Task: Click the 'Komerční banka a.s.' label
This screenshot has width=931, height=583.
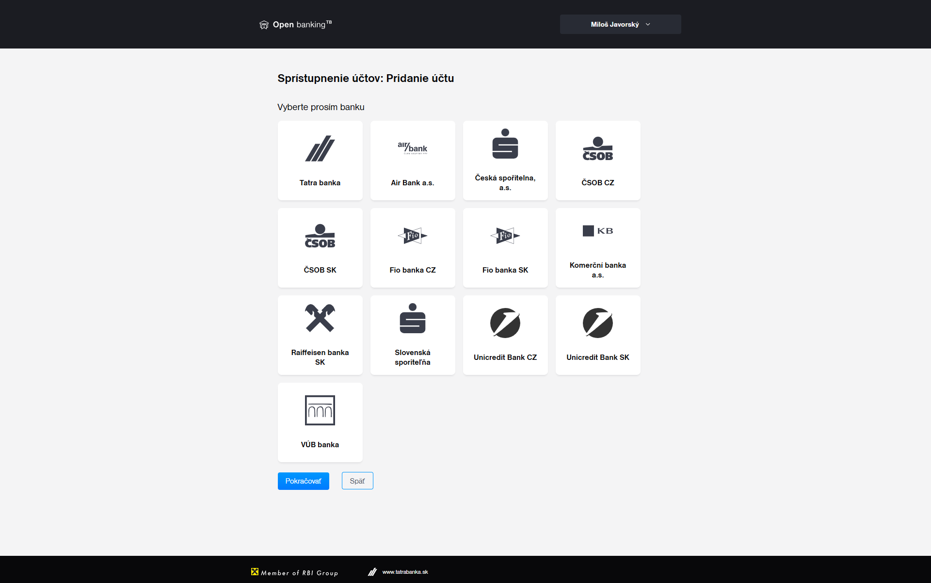Action: pyautogui.click(x=598, y=270)
